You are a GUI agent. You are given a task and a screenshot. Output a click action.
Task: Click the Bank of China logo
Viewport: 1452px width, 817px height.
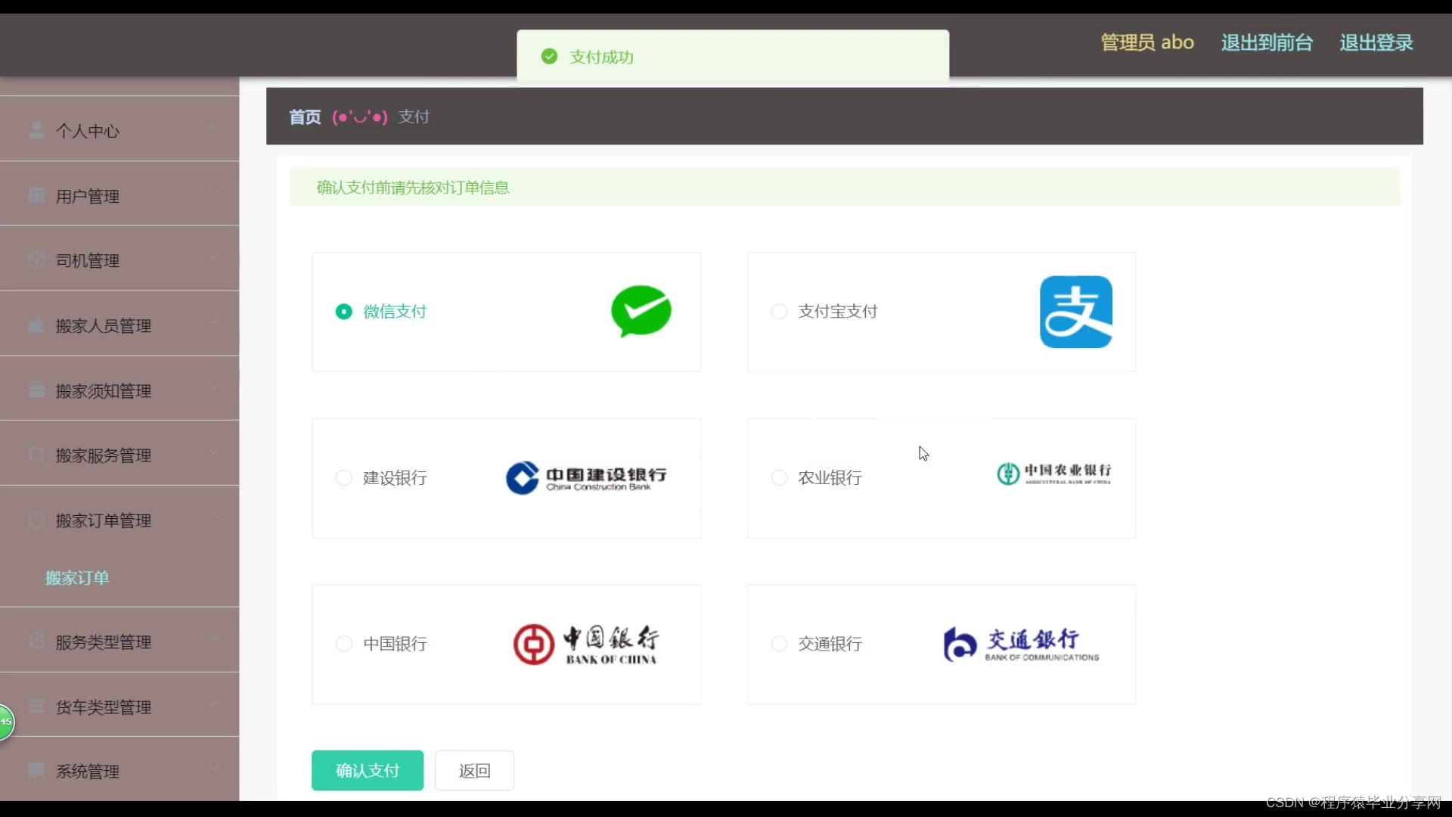[x=586, y=645]
